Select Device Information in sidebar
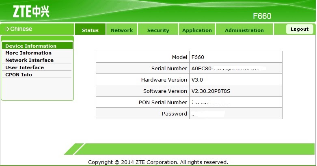317x166 pixels. [37, 46]
